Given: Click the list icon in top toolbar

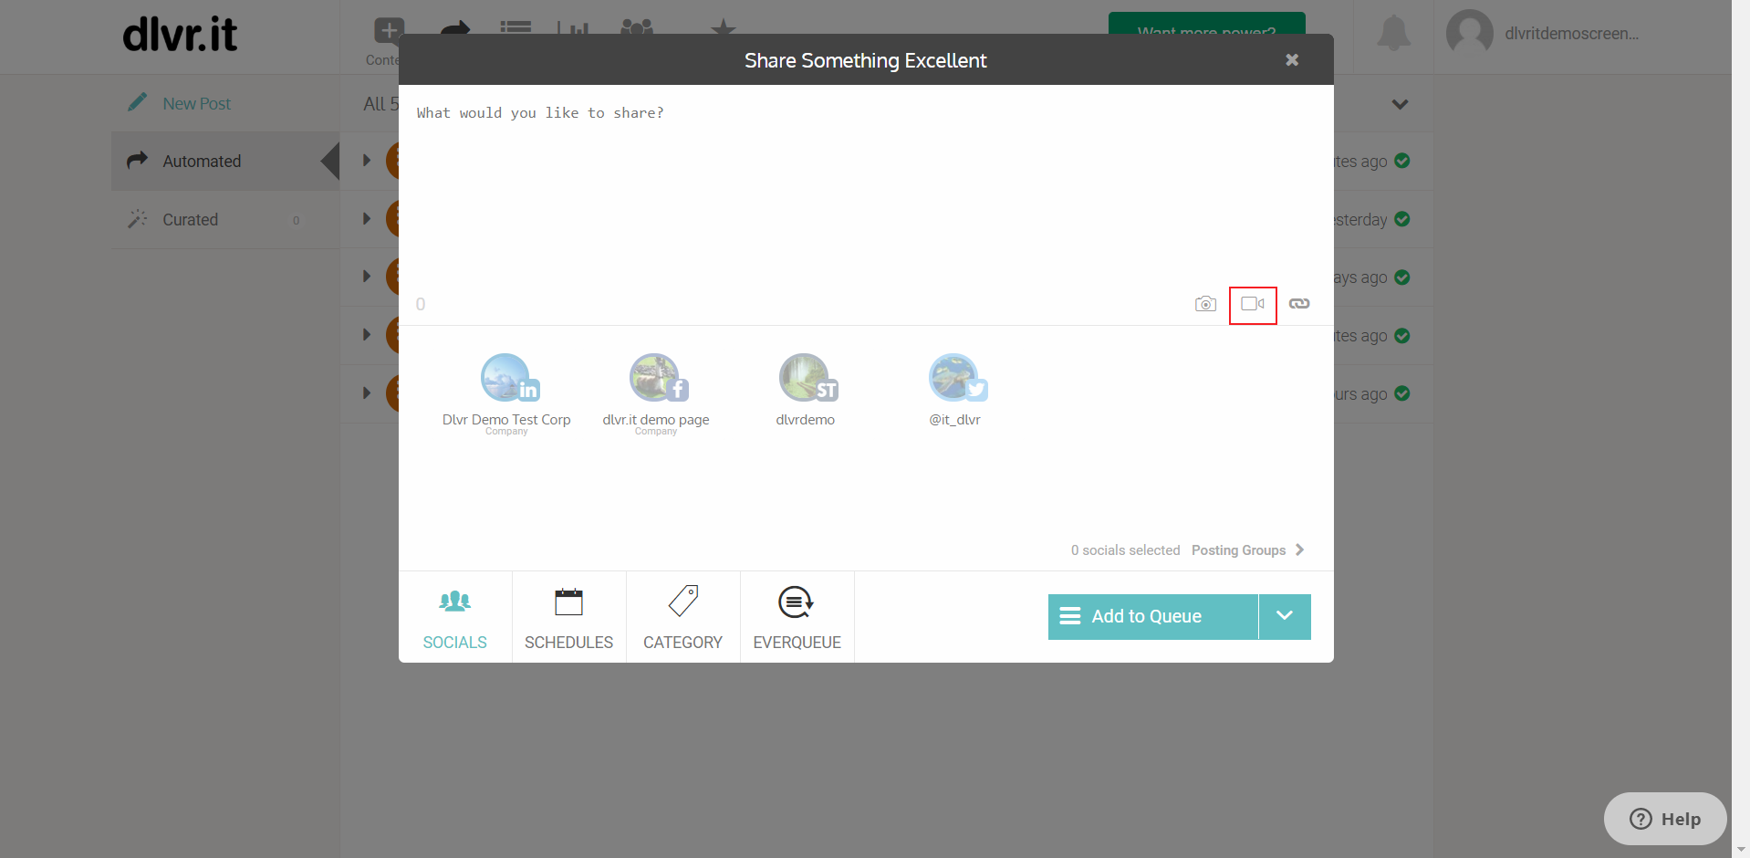Looking at the screenshot, I should 516,29.
